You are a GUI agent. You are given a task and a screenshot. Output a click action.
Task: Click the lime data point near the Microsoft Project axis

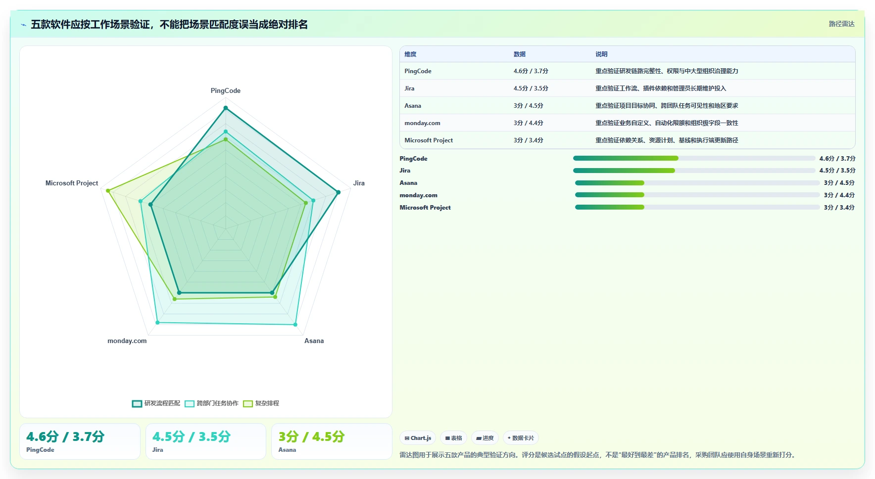[x=108, y=191]
